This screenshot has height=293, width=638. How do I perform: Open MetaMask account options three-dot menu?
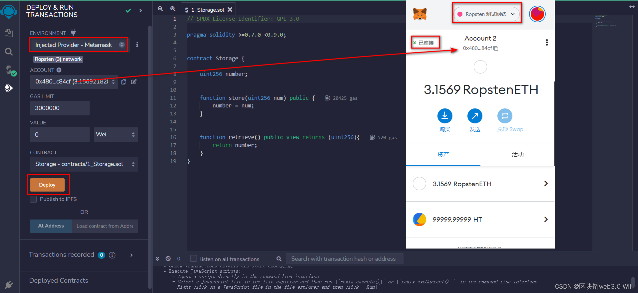(547, 43)
